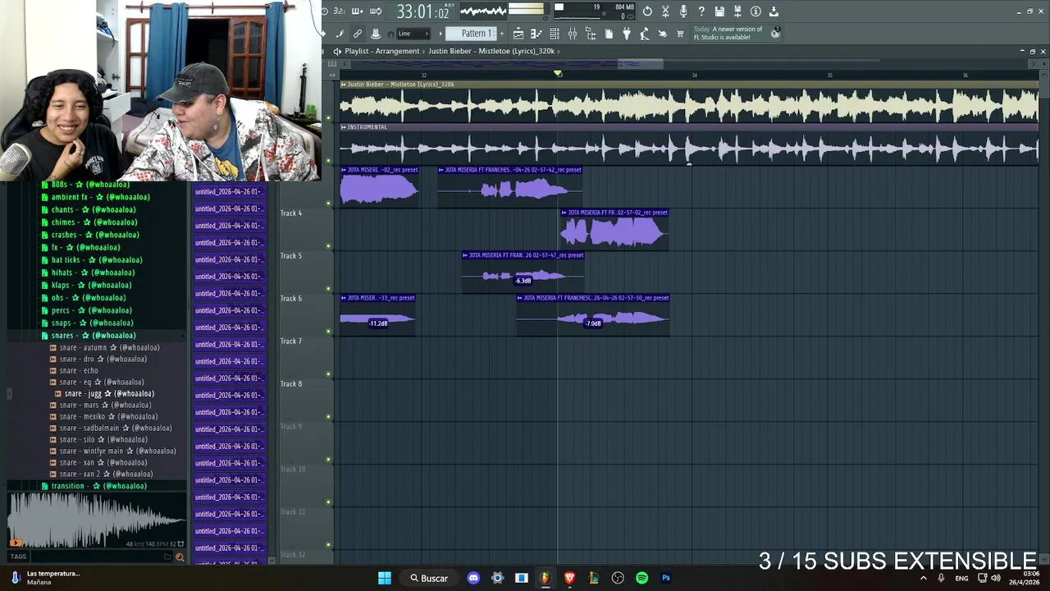The height and width of the screenshot is (591, 1050).
Task: Open project info icon
Action: pyautogui.click(x=755, y=11)
